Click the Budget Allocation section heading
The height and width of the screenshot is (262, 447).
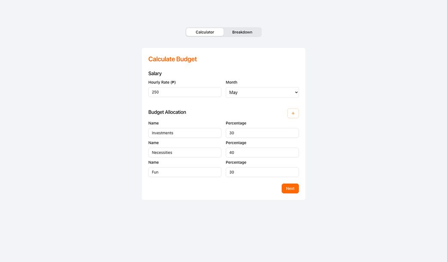167,112
